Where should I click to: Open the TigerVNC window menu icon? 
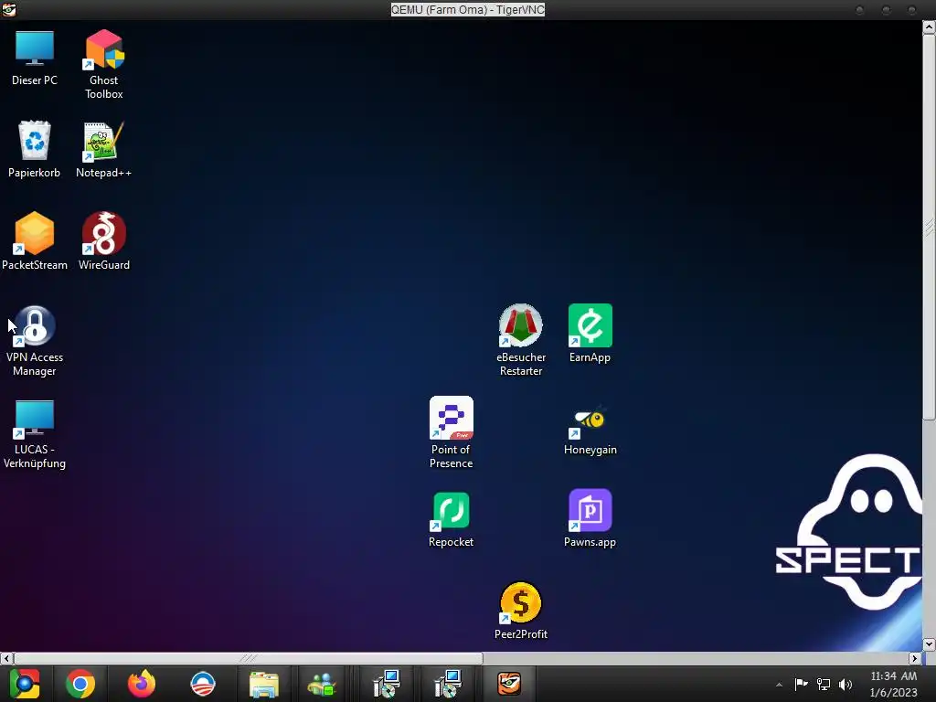point(9,9)
